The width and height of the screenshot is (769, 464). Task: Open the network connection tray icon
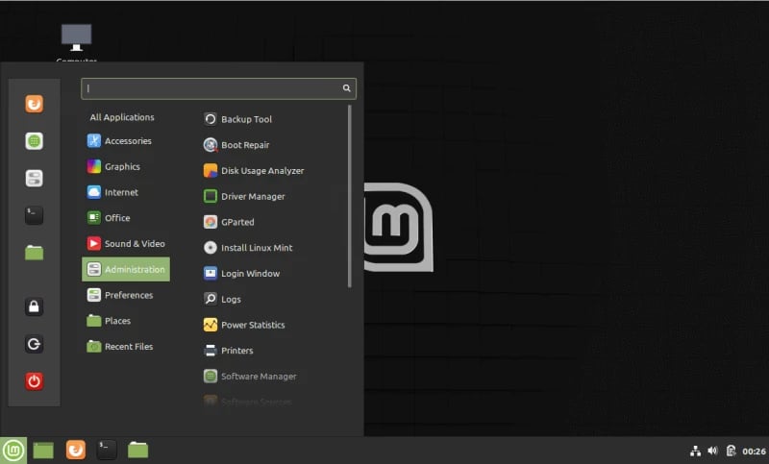click(x=695, y=452)
